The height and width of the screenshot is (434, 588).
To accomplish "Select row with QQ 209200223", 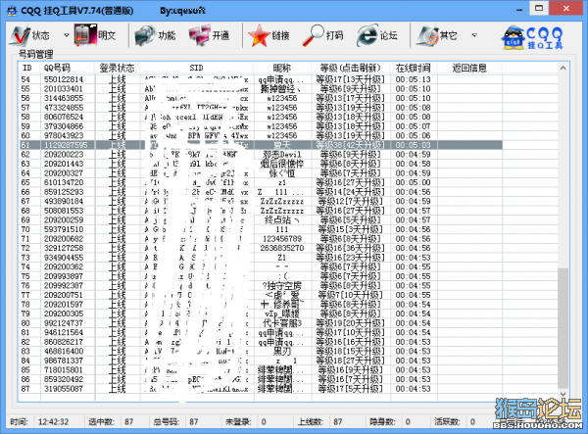I will (261, 155).
